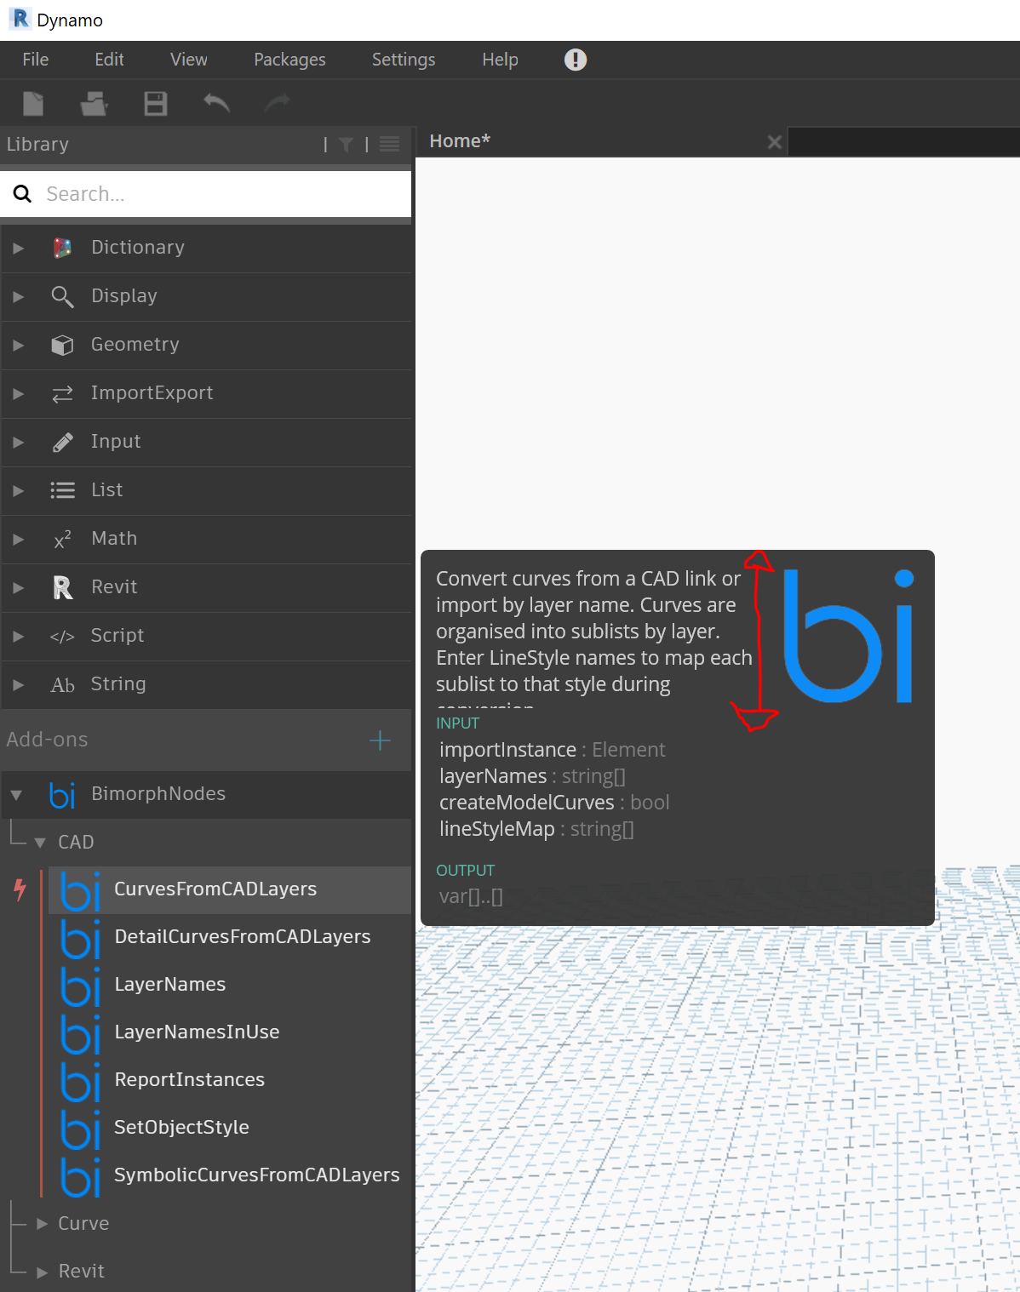Screen dimensions: 1020x1292
Task: Expand the Geometry category arrow
Action: 18,345
